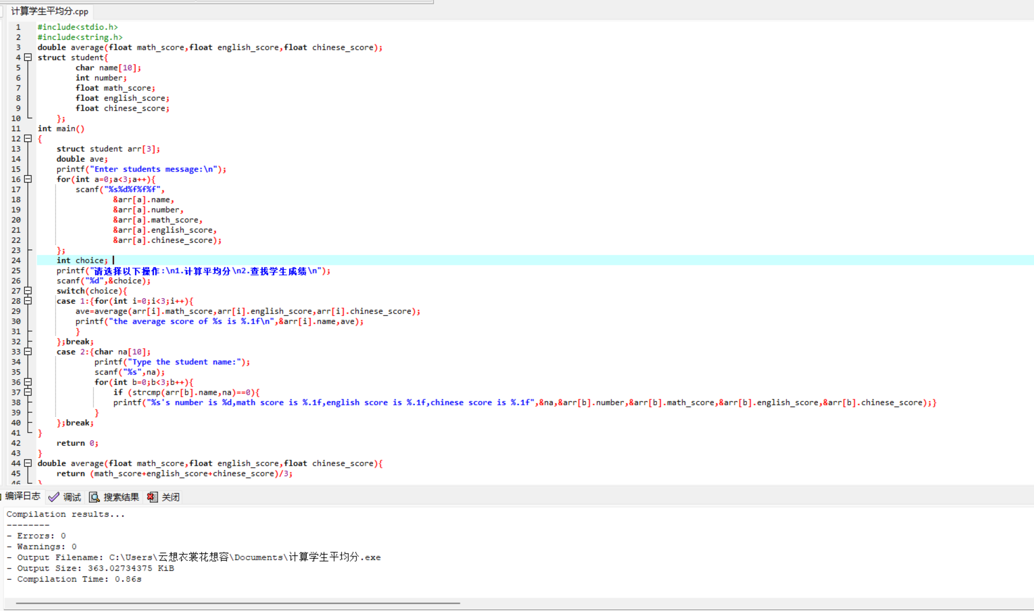Click the horizontal scrollbar in compile log
Image resolution: width=1034 pixels, height=611 pixels.
(x=238, y=603)
